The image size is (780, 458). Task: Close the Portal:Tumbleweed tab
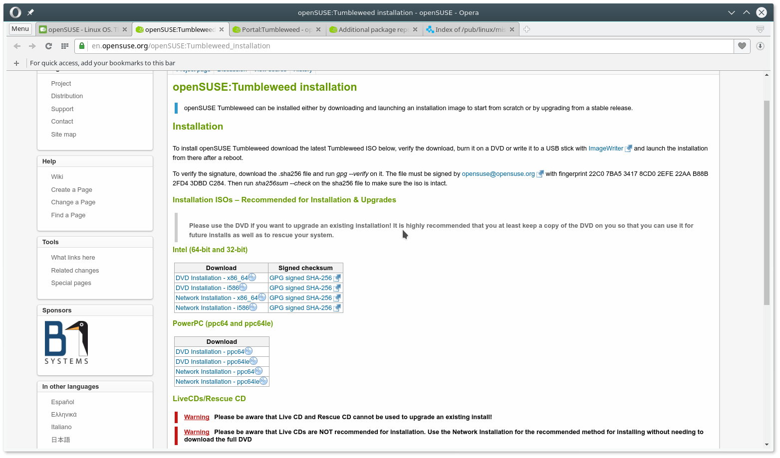coord(318,29)
